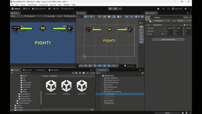The height and width of the screenshot is (114, 202).
Task: Open Cameras overlay in Scene
Action: click(130, 66)
